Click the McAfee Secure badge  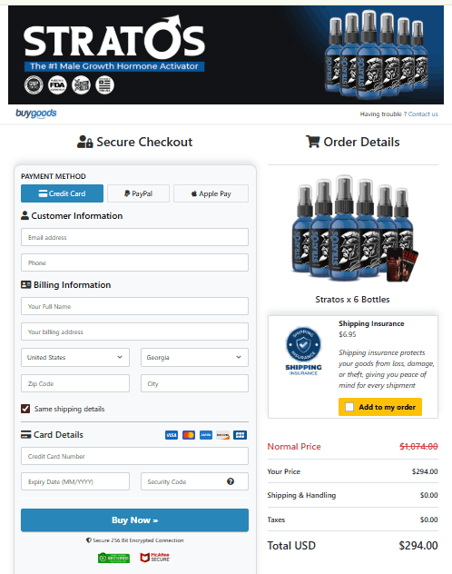point(155,558)
